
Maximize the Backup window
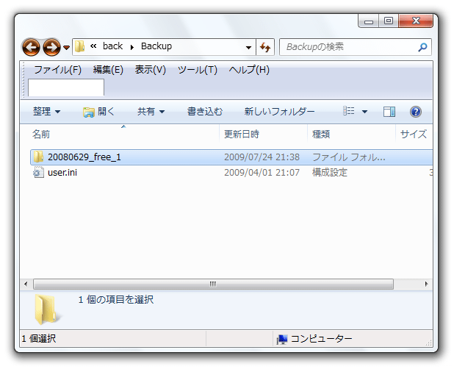pyautogui.click(x=389, y=21)
